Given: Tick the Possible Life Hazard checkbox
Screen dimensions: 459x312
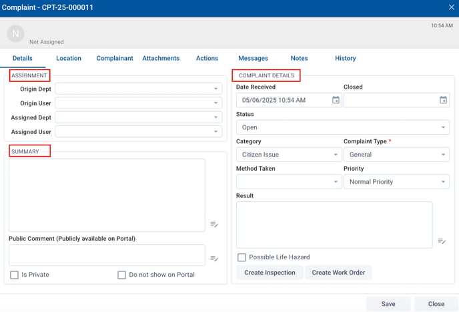Looking at the screenshot, I should pos(242,257).
